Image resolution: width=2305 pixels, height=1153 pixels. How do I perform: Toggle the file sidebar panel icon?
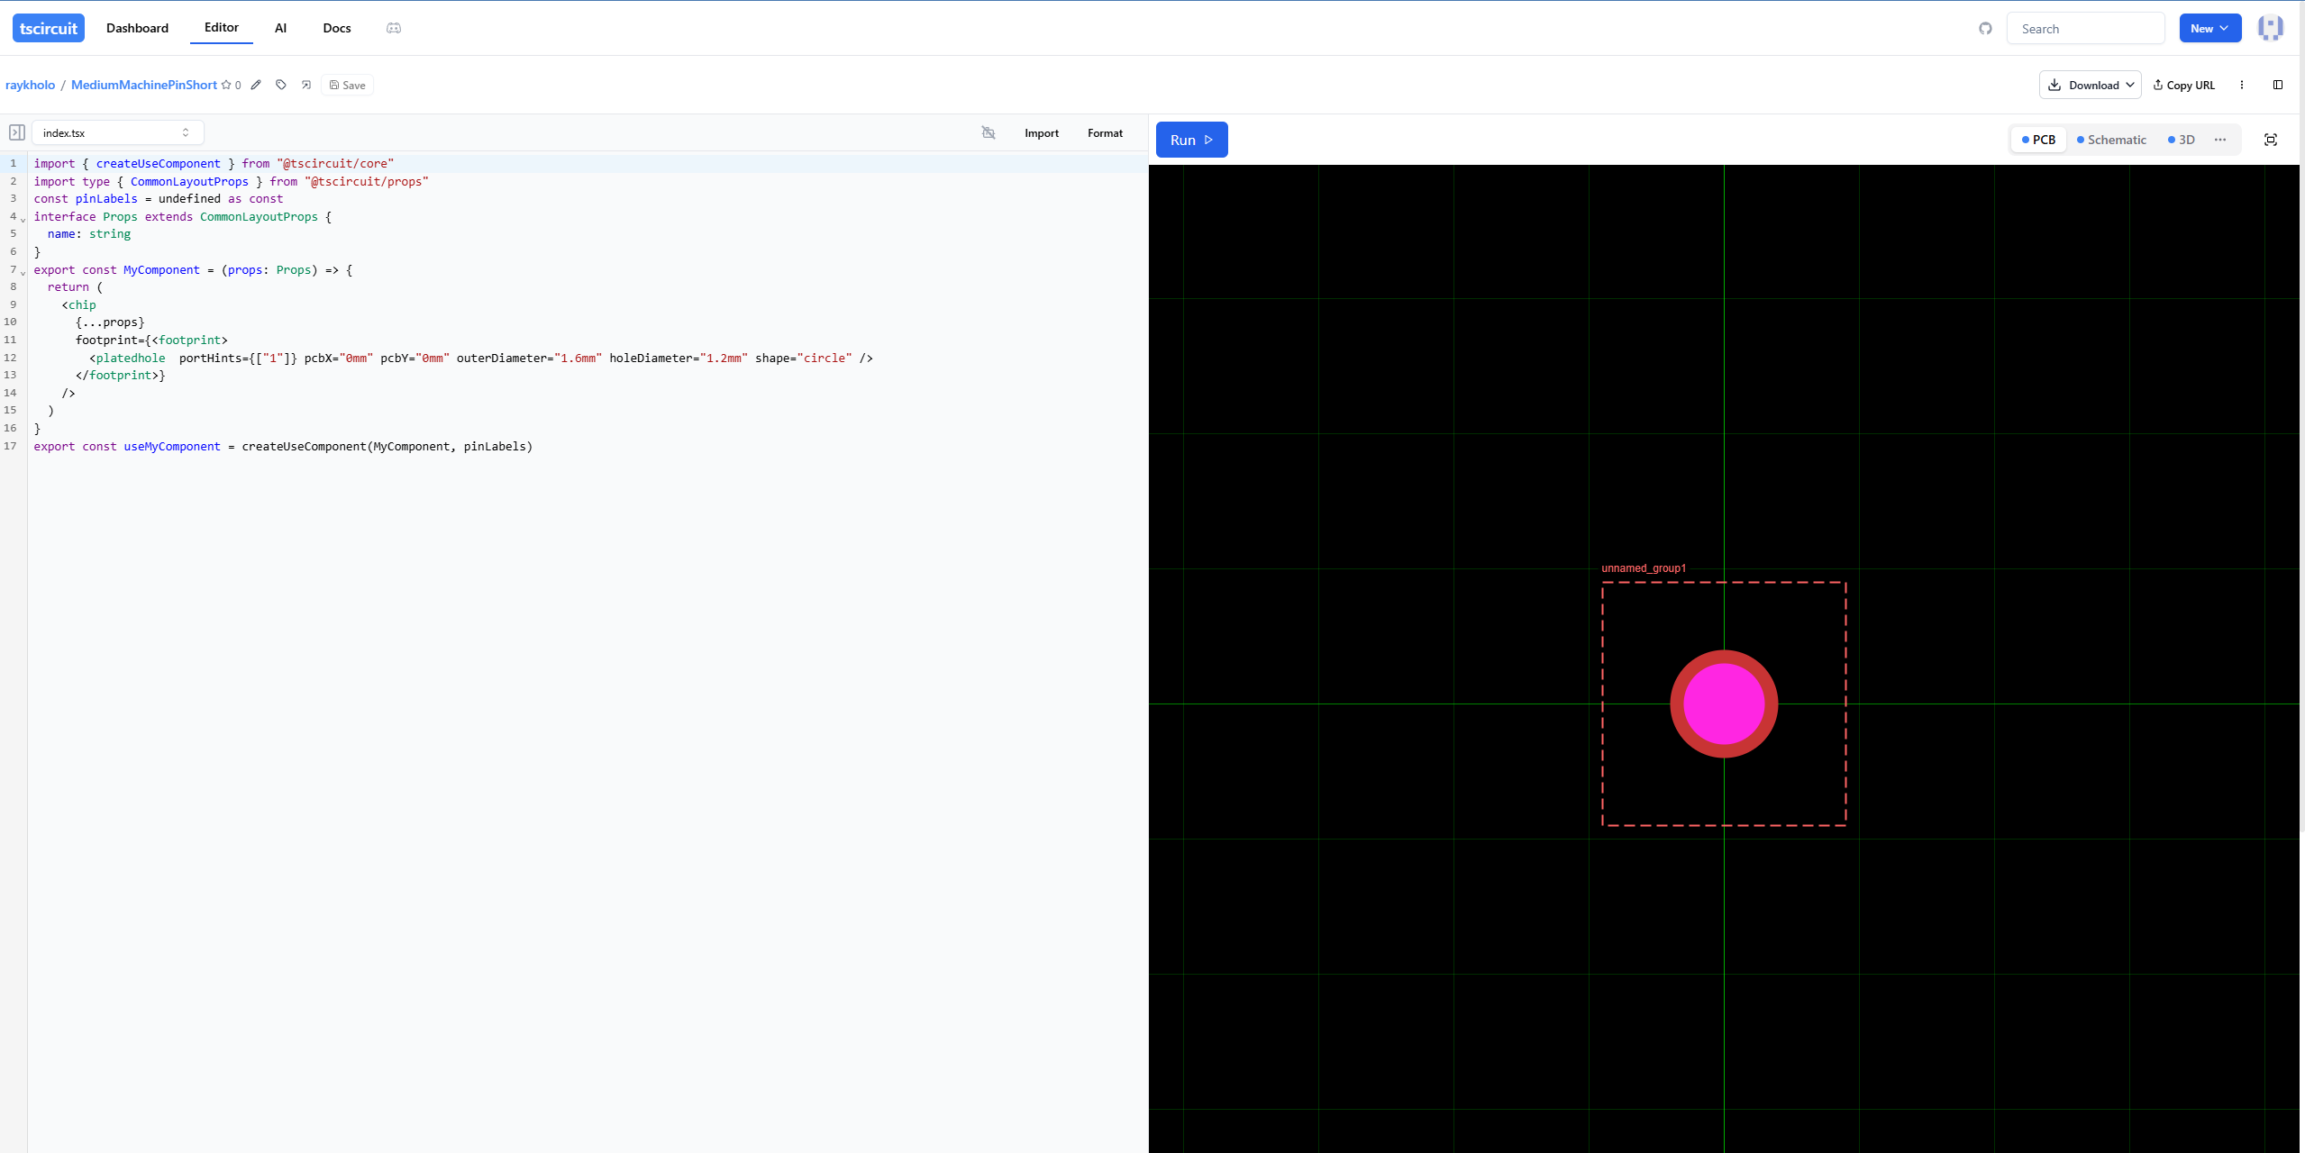pyautogui.click(x=16, y=132)
